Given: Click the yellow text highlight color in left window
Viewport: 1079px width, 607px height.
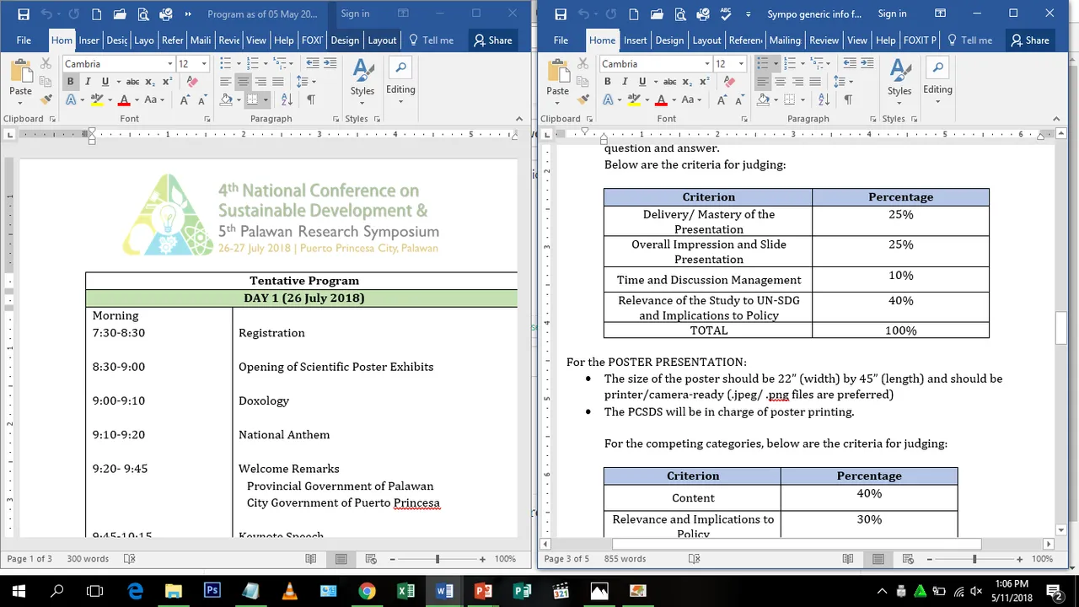Looking at the screenshot, I should coord(98,99).
